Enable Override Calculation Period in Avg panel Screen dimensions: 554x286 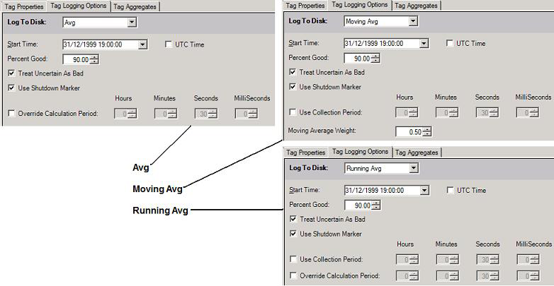[x=11, y=113]
